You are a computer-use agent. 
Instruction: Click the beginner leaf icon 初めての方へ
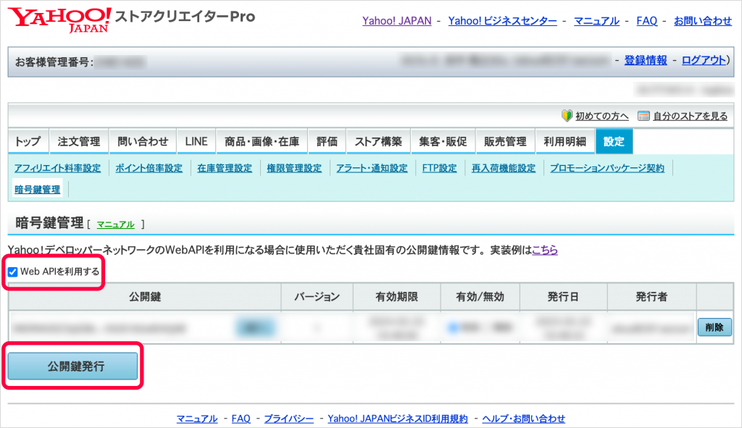pos(567,116)
